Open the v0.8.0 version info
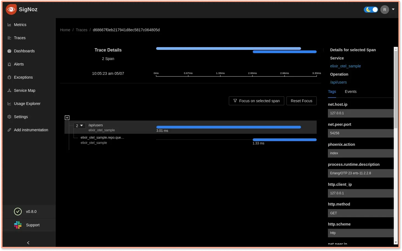The width and height of the screenshot is (402, 251). 31,212
